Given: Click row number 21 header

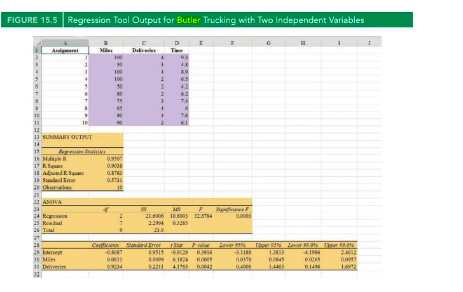Looking at the screenshot, I should (x=37, y=195).
